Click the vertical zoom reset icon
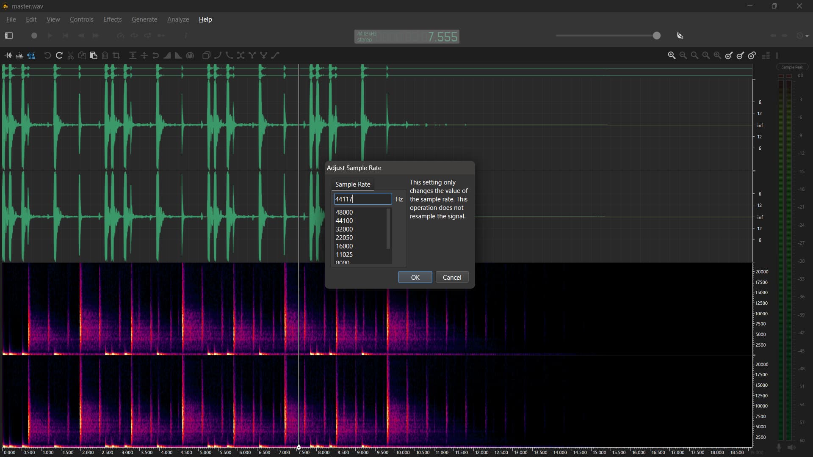 pos(752,55)
